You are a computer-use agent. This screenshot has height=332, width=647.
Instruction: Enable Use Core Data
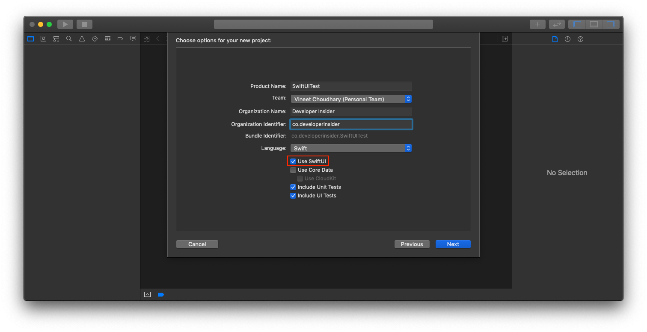tap(293, 170)
